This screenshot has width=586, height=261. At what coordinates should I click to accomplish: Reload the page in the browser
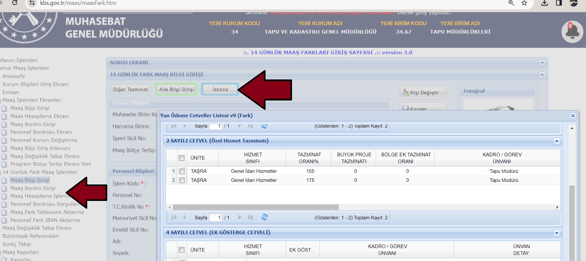[15, 3]
